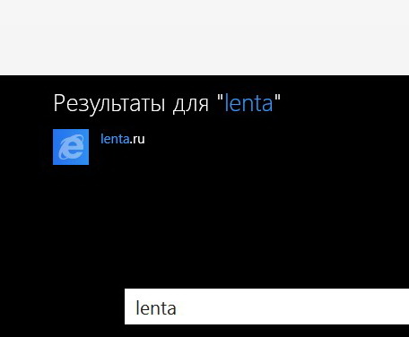409x337 pixels.
Task: Select the blue Internet Explorer e logo
Action: [71, 147]
